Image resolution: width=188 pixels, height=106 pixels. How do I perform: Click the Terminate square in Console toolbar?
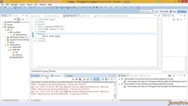73,79
